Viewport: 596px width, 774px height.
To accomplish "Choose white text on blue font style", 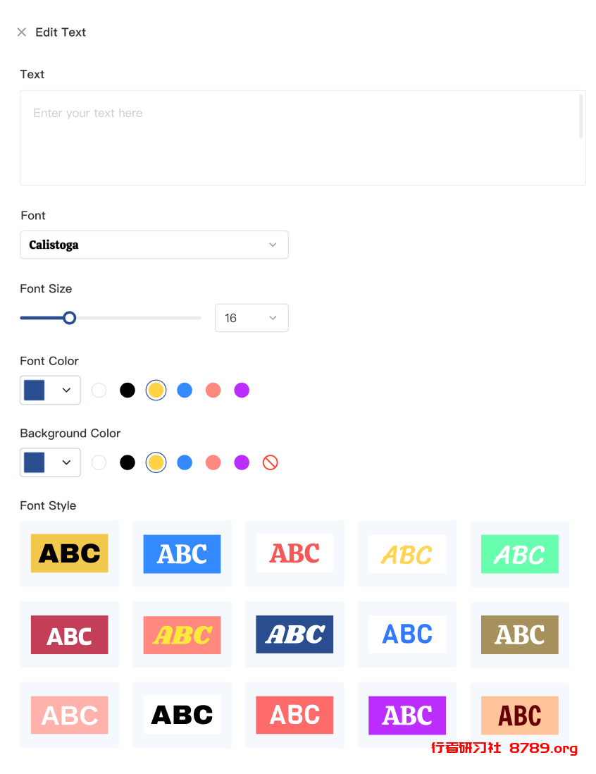I will 182,553.
